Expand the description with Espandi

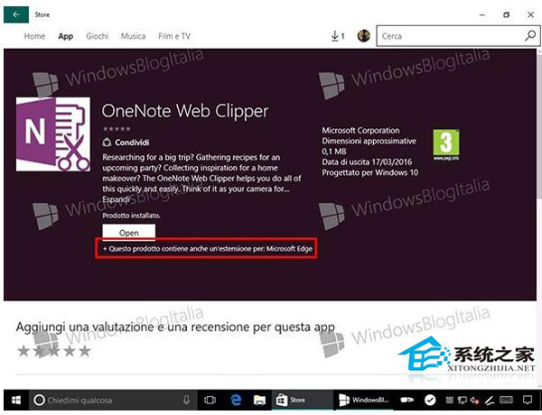tap(116, 199)
